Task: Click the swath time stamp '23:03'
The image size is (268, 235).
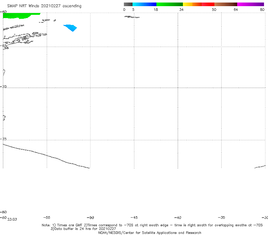Action: (x=12, y=219)
